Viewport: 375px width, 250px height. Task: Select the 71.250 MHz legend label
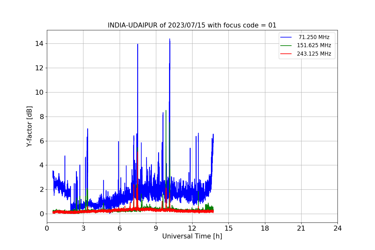[314, 37]
